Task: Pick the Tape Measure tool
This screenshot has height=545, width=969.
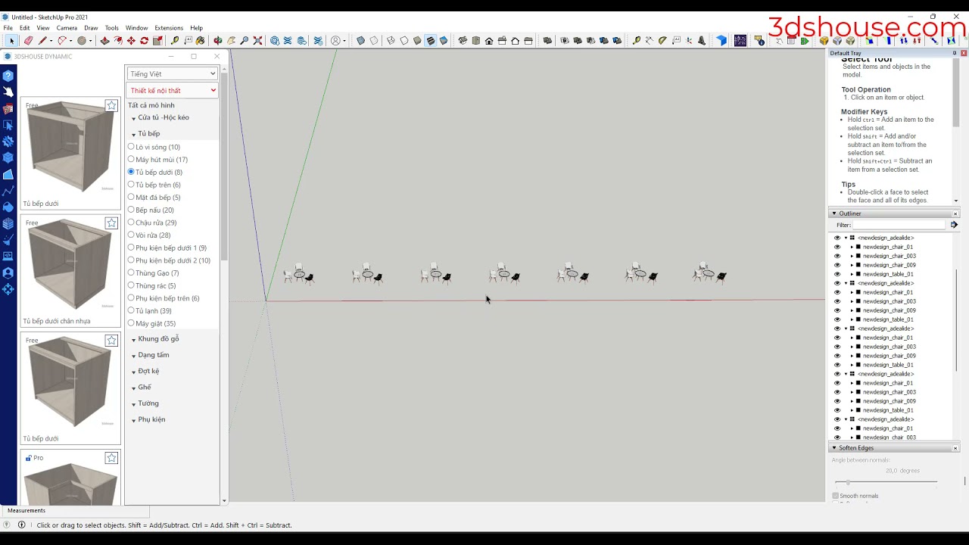Action: point(175,41)
